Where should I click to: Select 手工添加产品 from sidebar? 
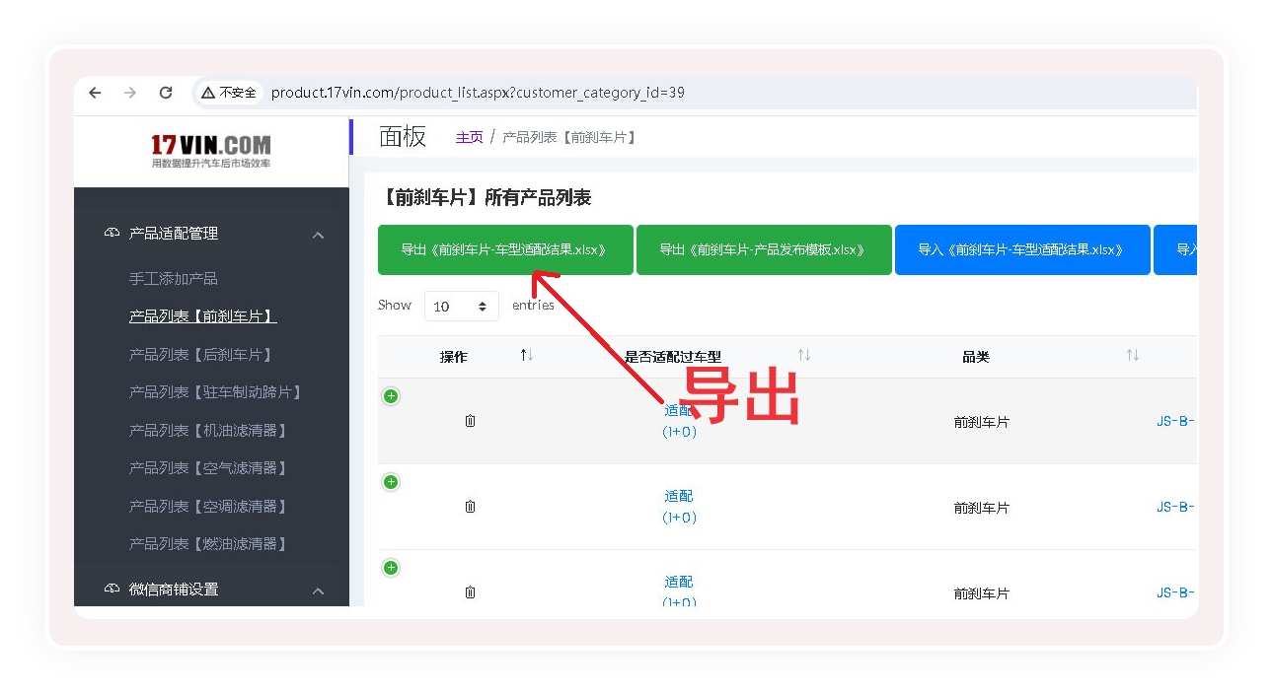tap(174, 279)
